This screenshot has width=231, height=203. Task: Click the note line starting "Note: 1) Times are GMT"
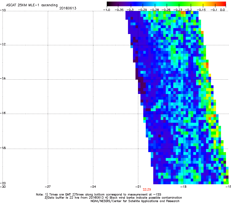coord(99,195)
